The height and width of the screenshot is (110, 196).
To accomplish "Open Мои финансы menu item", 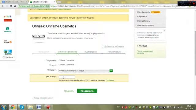I will click(x=144, y=12).
